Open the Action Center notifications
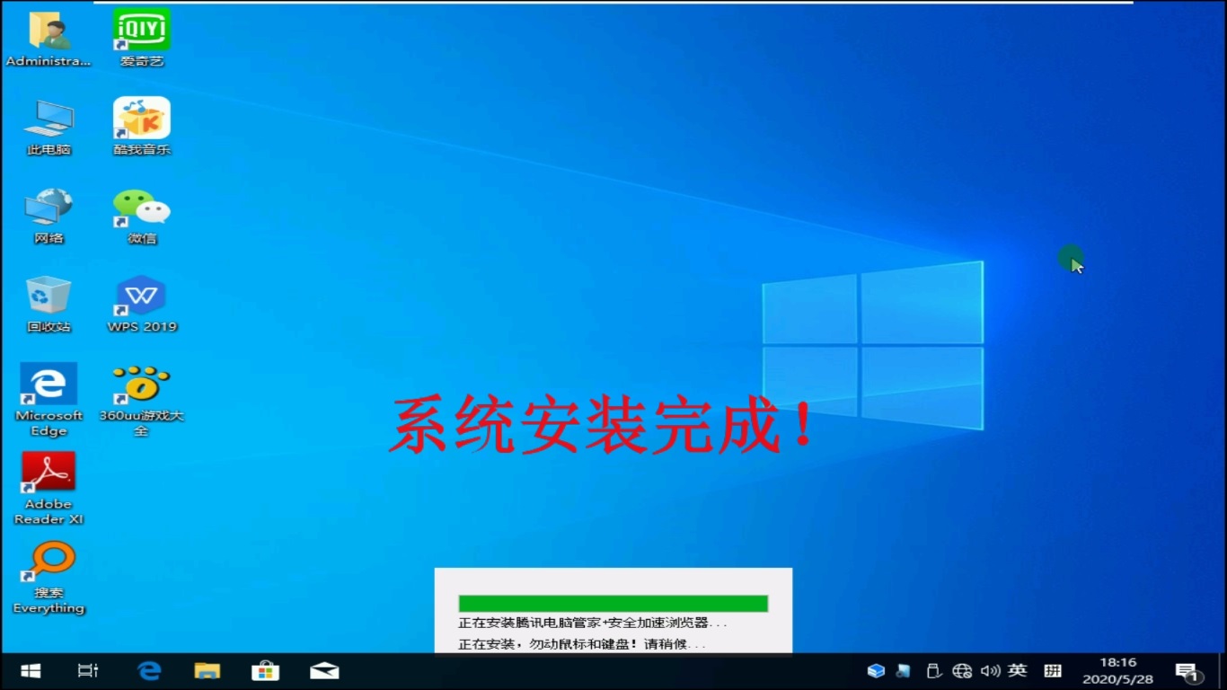The width and height of the screenshot is (1227, 690). click(x=1187, y=670)
